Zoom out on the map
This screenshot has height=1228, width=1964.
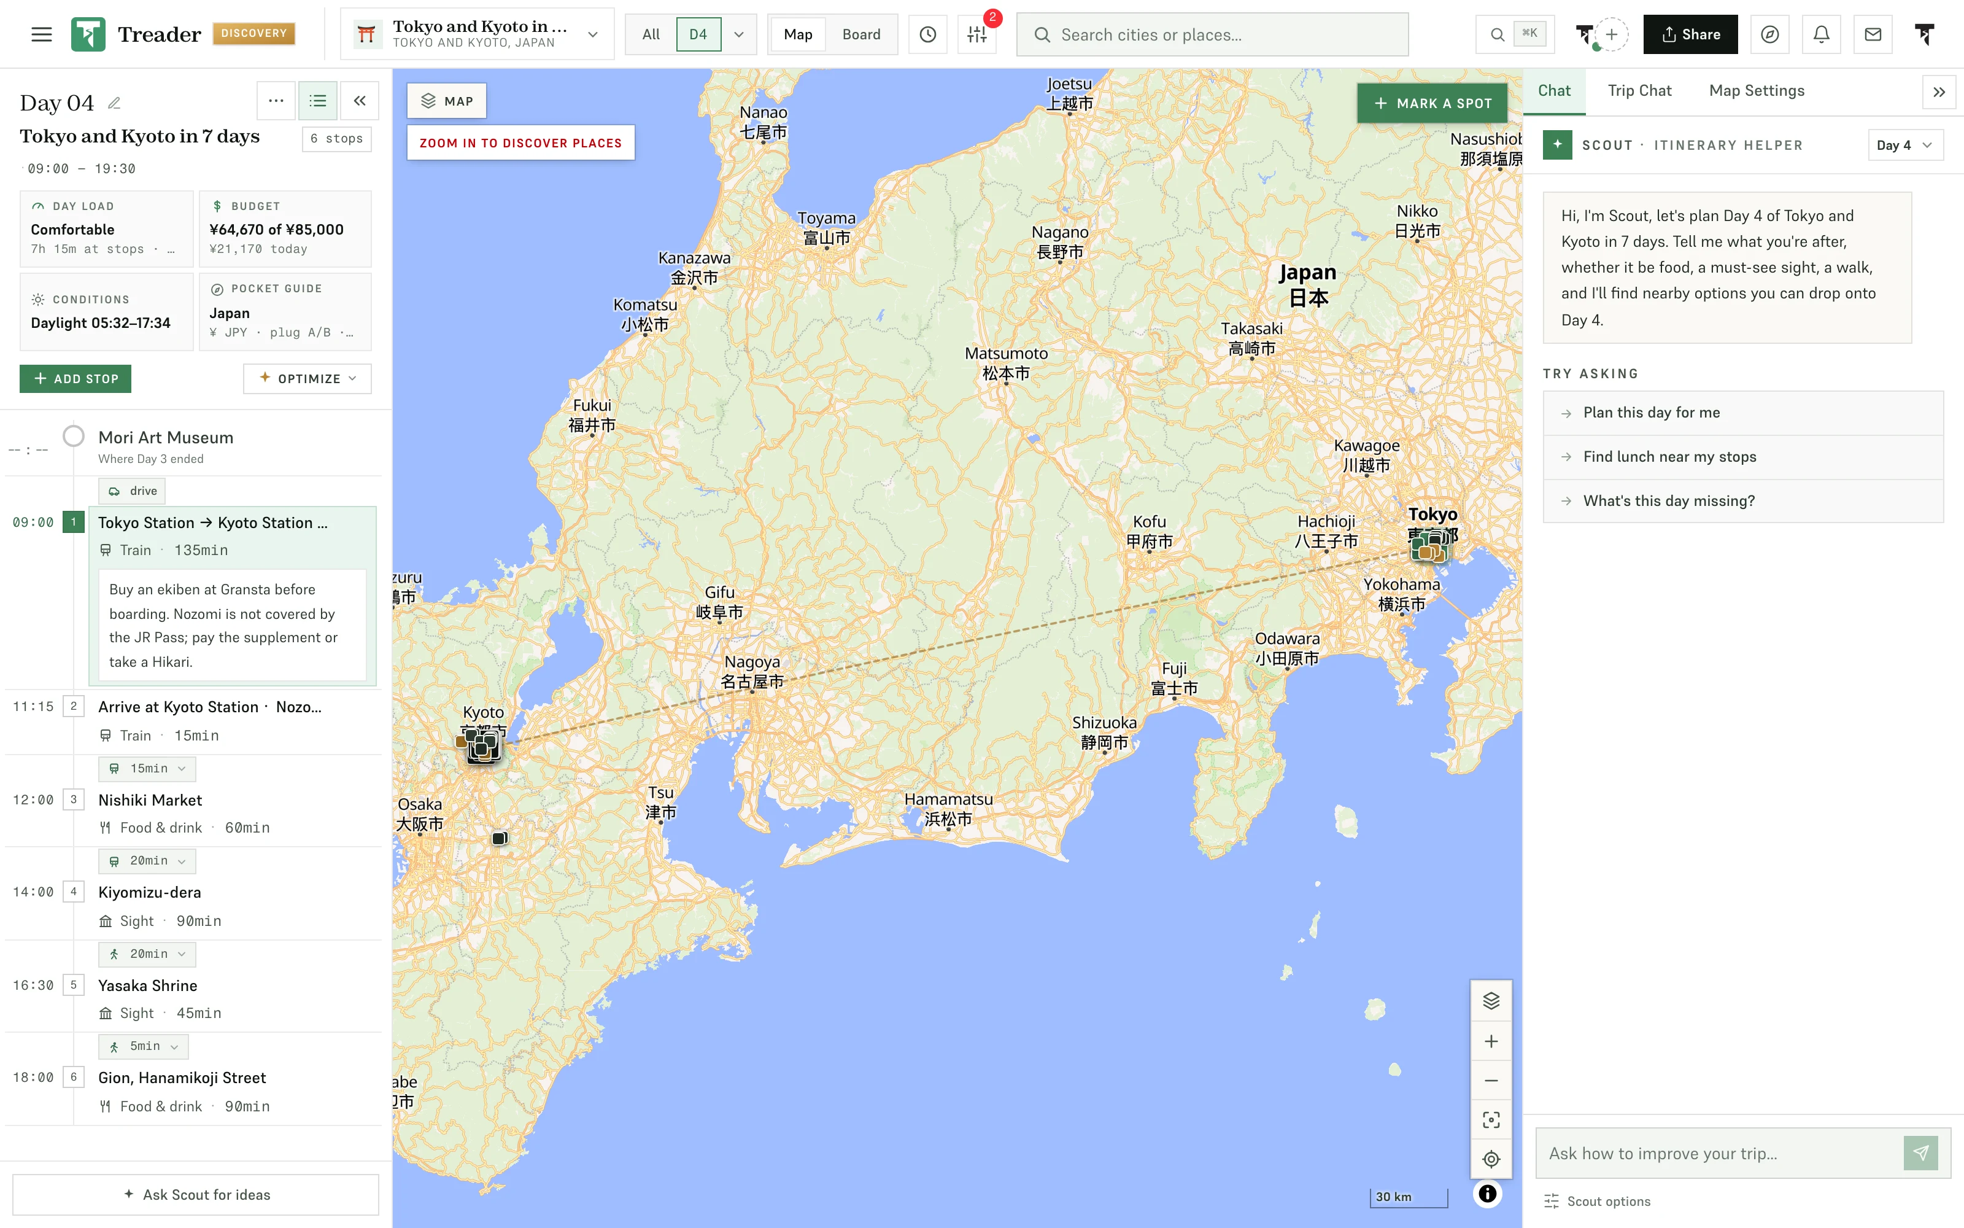pos(1491,1081)
